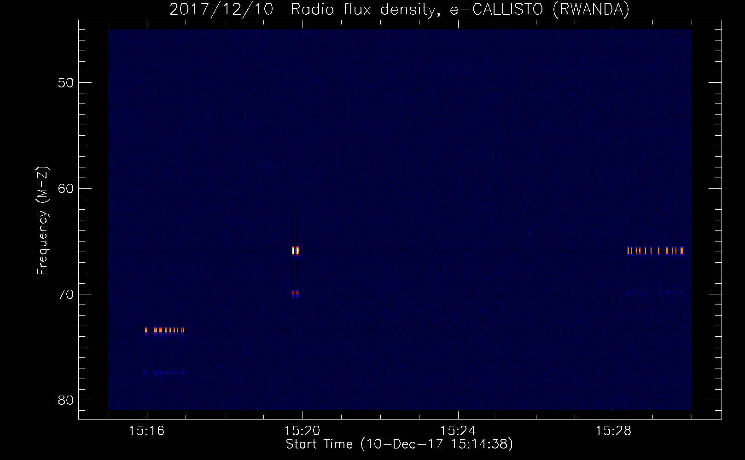Click the 'Start Time (10-Dec-17 15:14:38)' label
The height and width of the screenshot is (460, 745).
click(x=399, y=444)
